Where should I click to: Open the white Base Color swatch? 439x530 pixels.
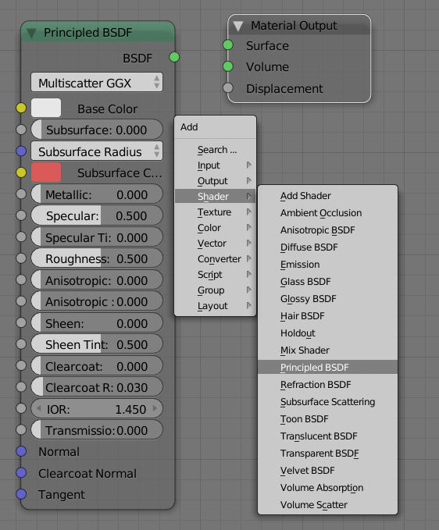(x=46, y=108)
